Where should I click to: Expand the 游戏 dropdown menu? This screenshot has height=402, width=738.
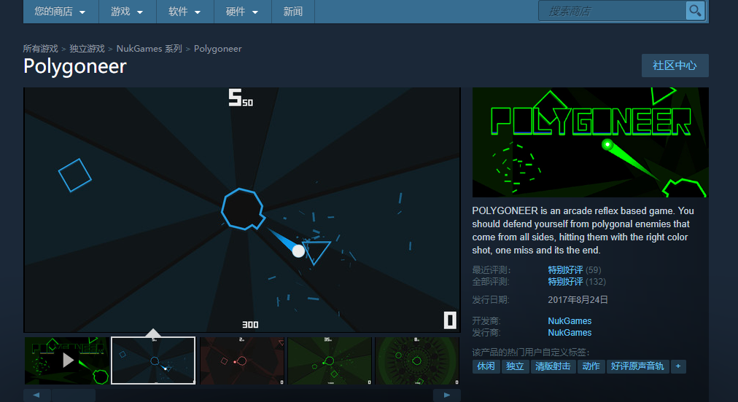click(127, 12)
